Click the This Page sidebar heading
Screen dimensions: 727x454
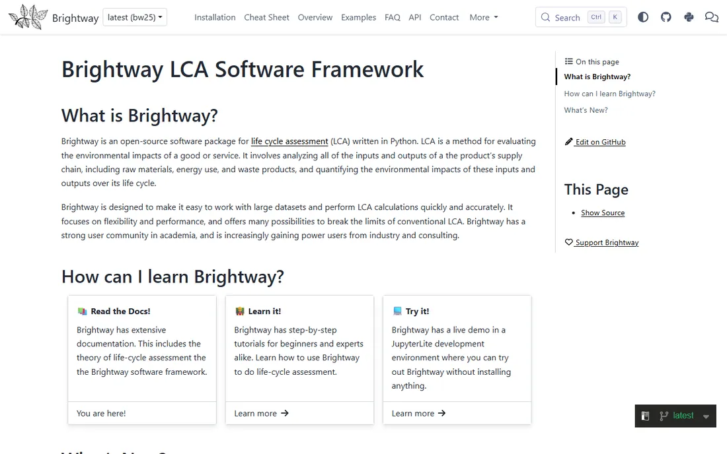[595, 189]
